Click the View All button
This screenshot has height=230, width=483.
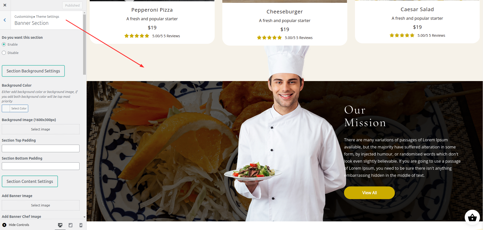click(x=369, y=193)
